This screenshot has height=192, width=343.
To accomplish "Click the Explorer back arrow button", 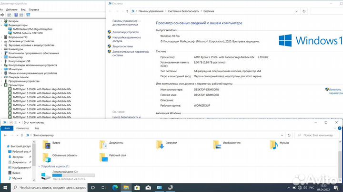I will pyautogui.click(x=5, y=135).
